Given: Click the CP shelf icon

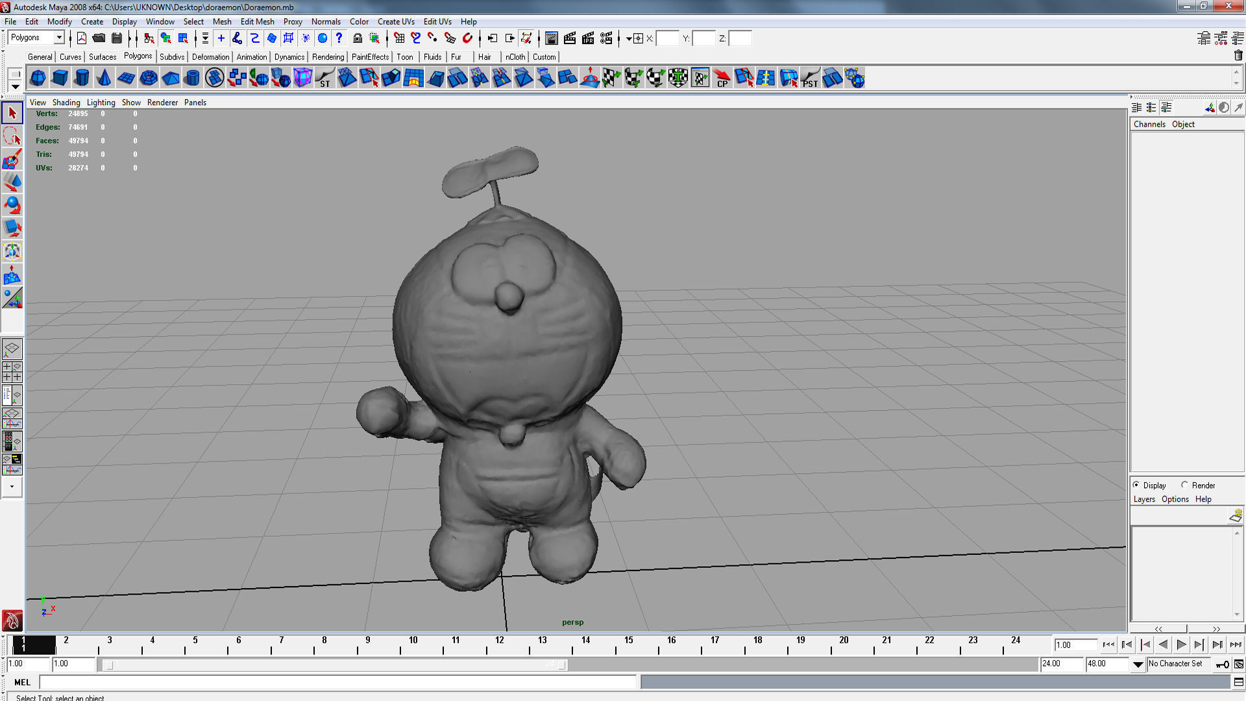Looking at the screenshot, I should click(x=722, y=78).
